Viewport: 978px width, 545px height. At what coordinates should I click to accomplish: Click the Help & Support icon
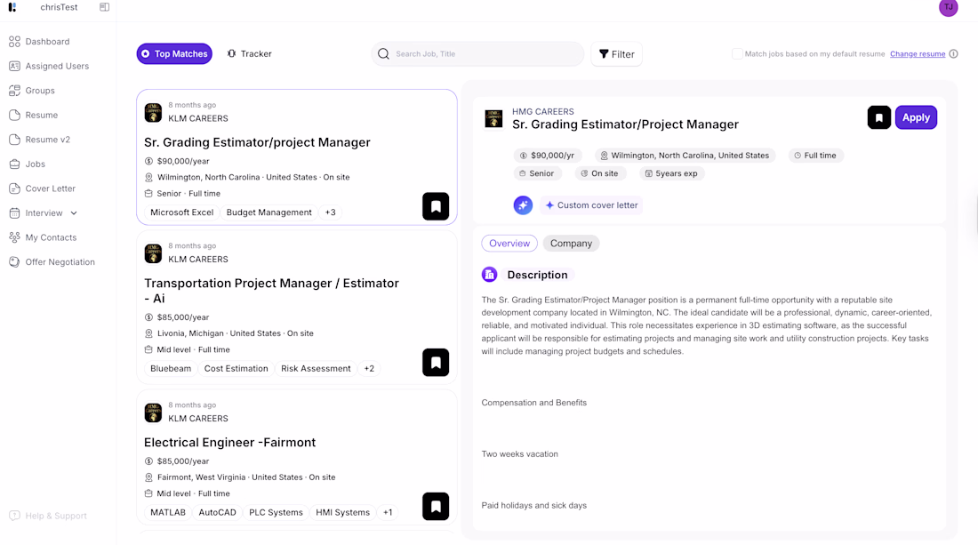[14, 516]
